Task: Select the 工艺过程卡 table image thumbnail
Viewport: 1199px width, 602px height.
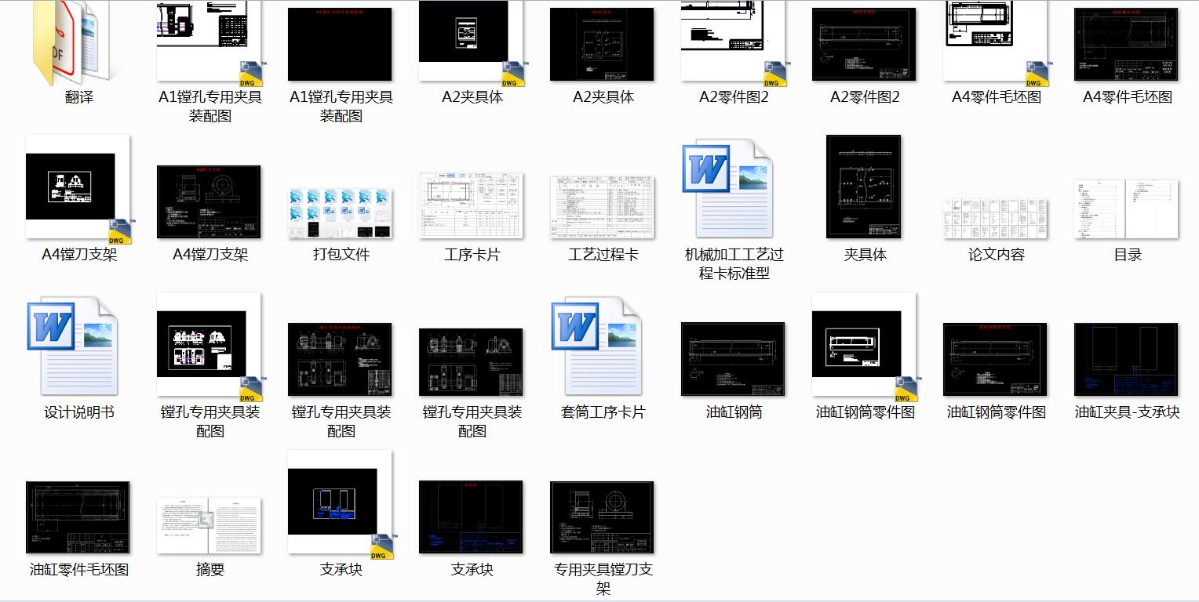Action: click(x=603, y=208)
